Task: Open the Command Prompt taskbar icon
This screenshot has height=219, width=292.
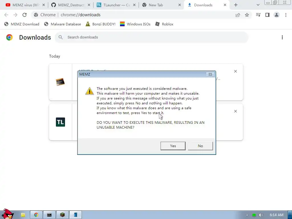Action: tap(49, 215)
